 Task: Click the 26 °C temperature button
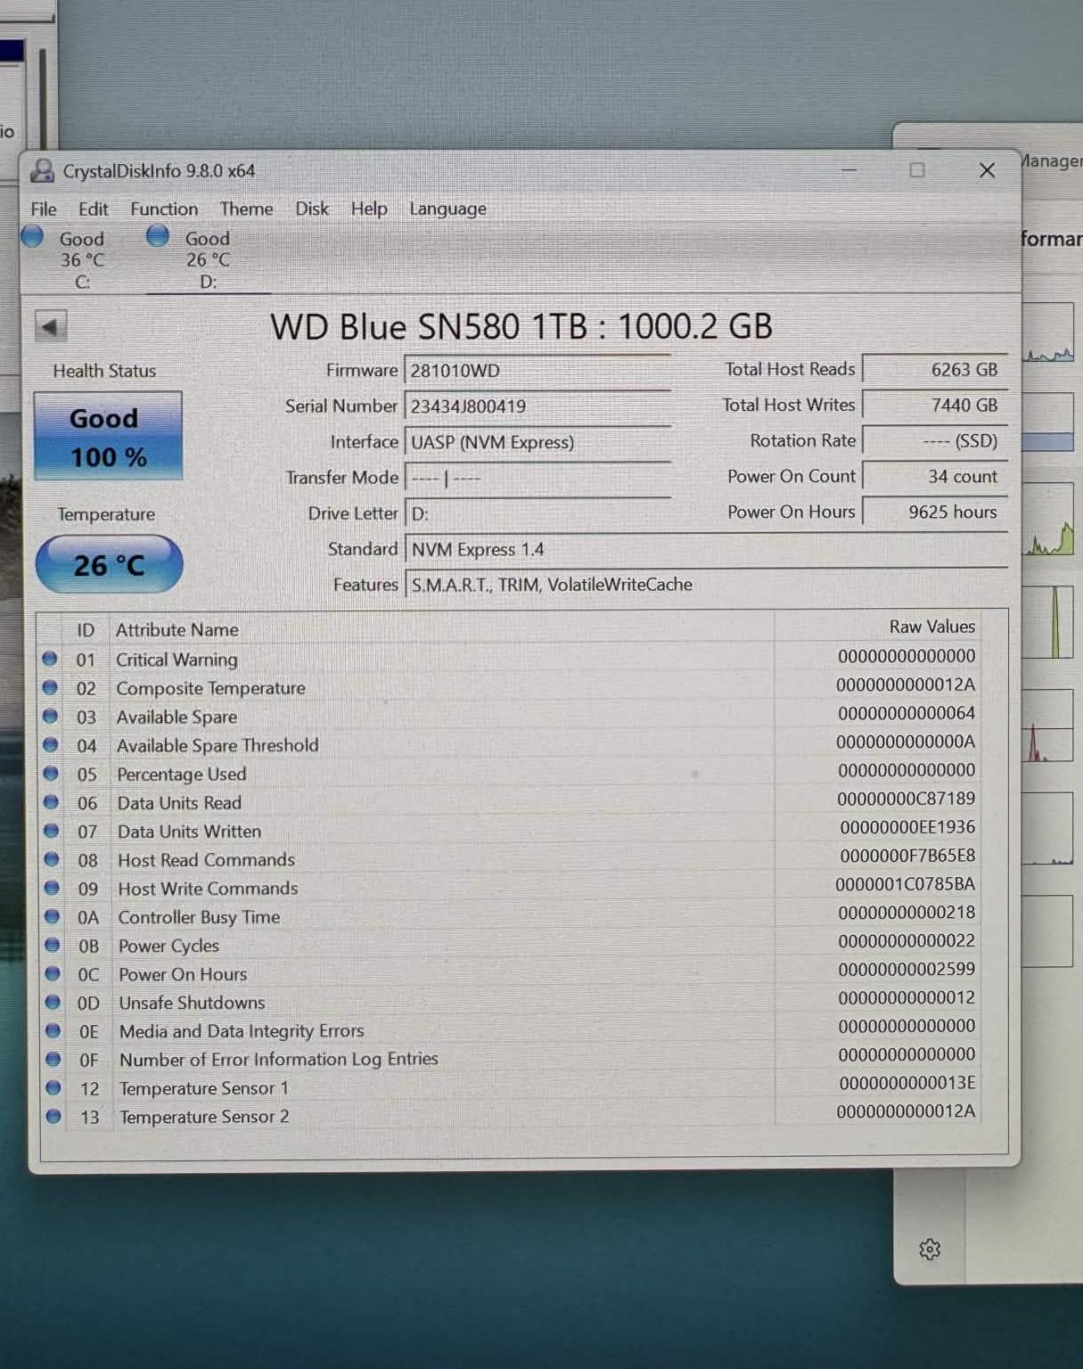point(109,564)
